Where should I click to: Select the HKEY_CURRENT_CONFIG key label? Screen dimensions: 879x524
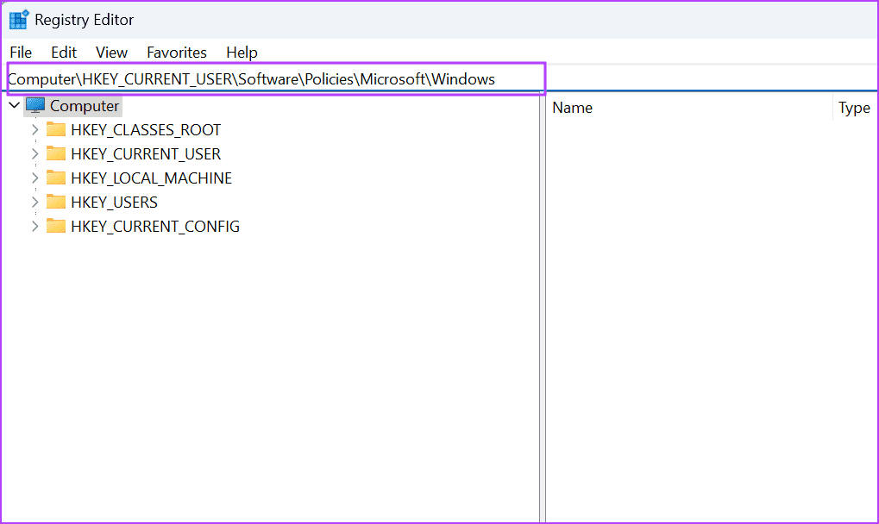155,226
